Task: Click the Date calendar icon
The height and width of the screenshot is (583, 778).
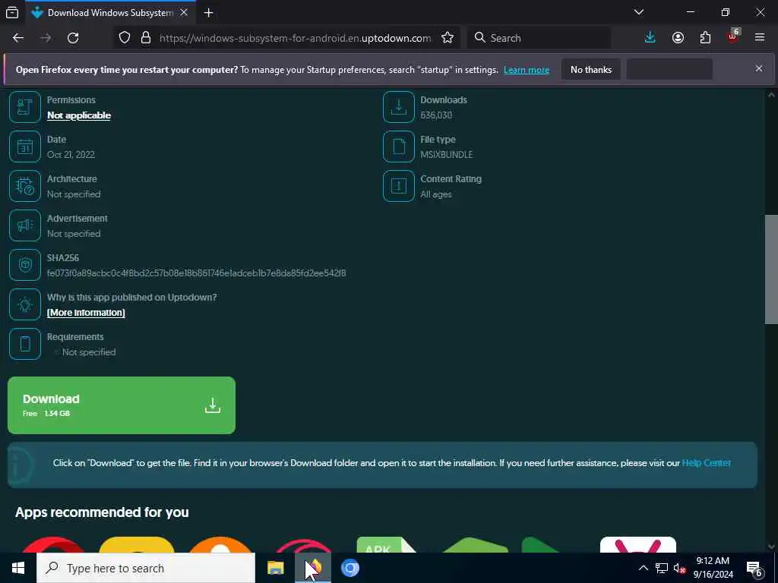Action: pos(25,147)
